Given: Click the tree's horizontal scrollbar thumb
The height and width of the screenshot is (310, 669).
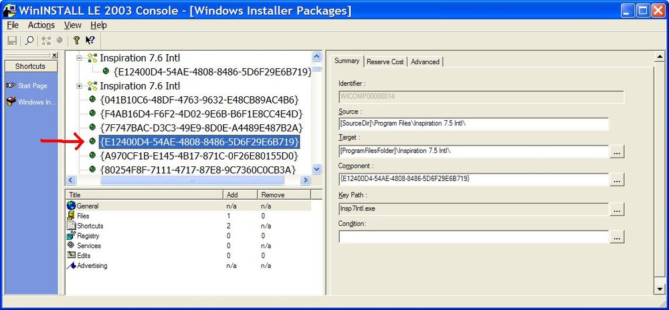Looking at the screenshot, I should [192, 180].
